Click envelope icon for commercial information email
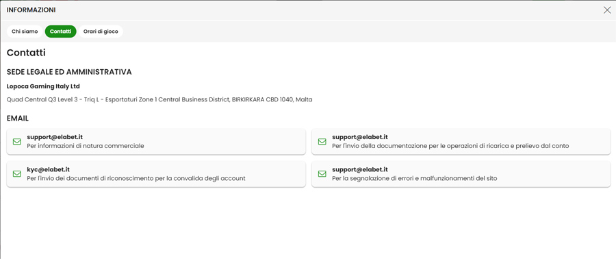Viewport: 616px width, 259px height. 17,141
